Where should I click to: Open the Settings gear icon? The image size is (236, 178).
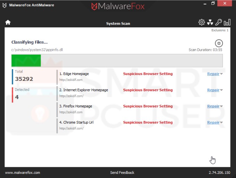point(202,22)
